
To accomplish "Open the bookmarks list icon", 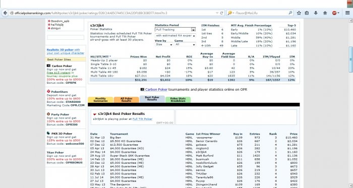I will click(x=307, y=13).
